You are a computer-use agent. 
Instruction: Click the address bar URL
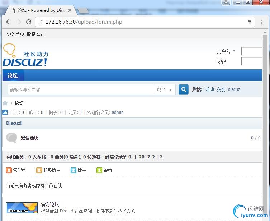click(x=84, y=22)
